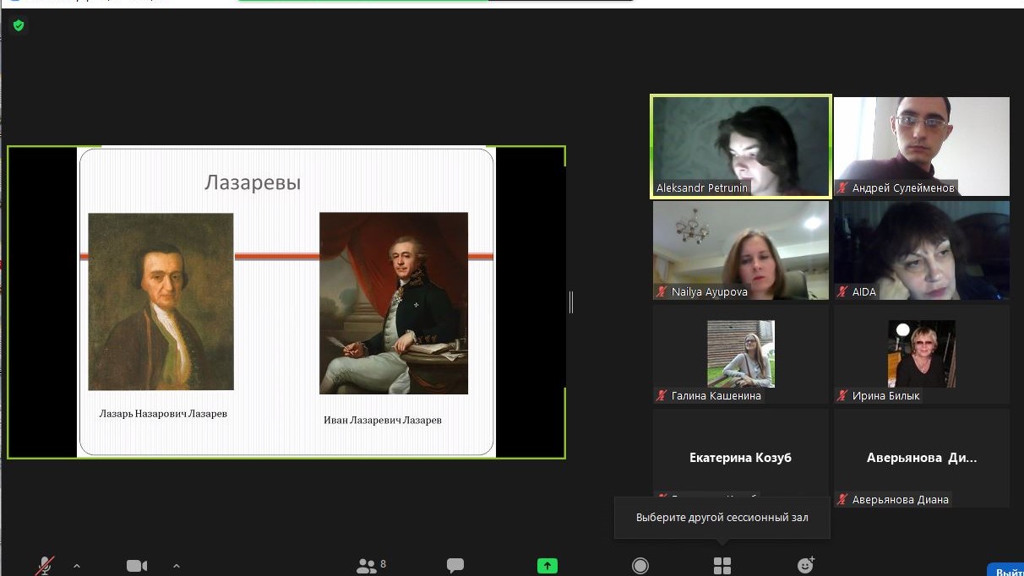Click the Лазарь Назарович Лазарев portrait
The height and width of the screenshot is (576, 1024).
pyautogui.click(x=161, y=302)
